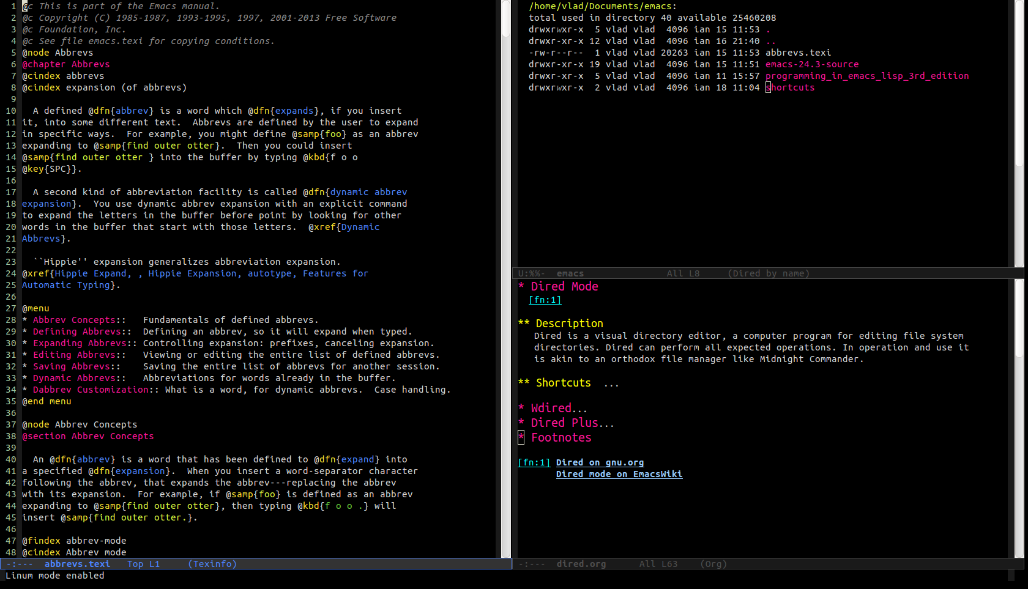1028x589 pixels.
Task: Click the 'Defining Abbrevs' menu entry
Action: [77, 332]
